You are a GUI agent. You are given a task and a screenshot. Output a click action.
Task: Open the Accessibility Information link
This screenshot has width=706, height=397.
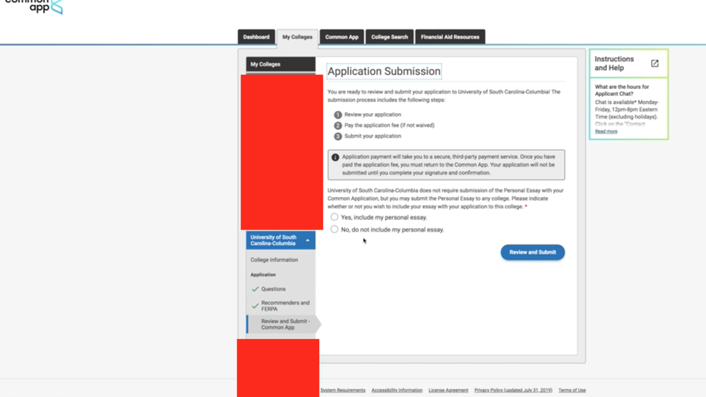[x=397, y=390]
